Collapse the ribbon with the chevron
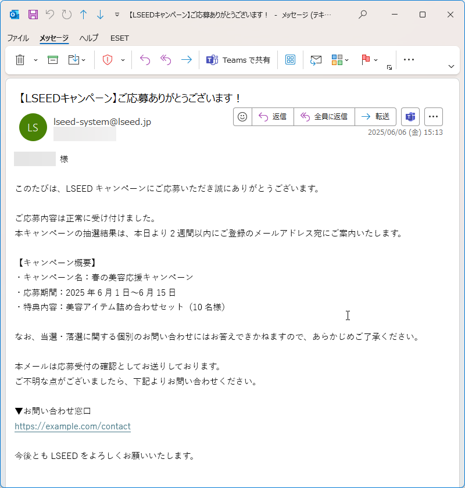 tap(452, 66)
